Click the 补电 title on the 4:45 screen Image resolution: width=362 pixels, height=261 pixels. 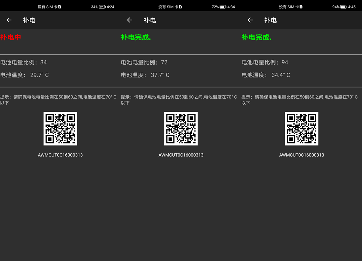pyautogui.click(x=270, y=20)
